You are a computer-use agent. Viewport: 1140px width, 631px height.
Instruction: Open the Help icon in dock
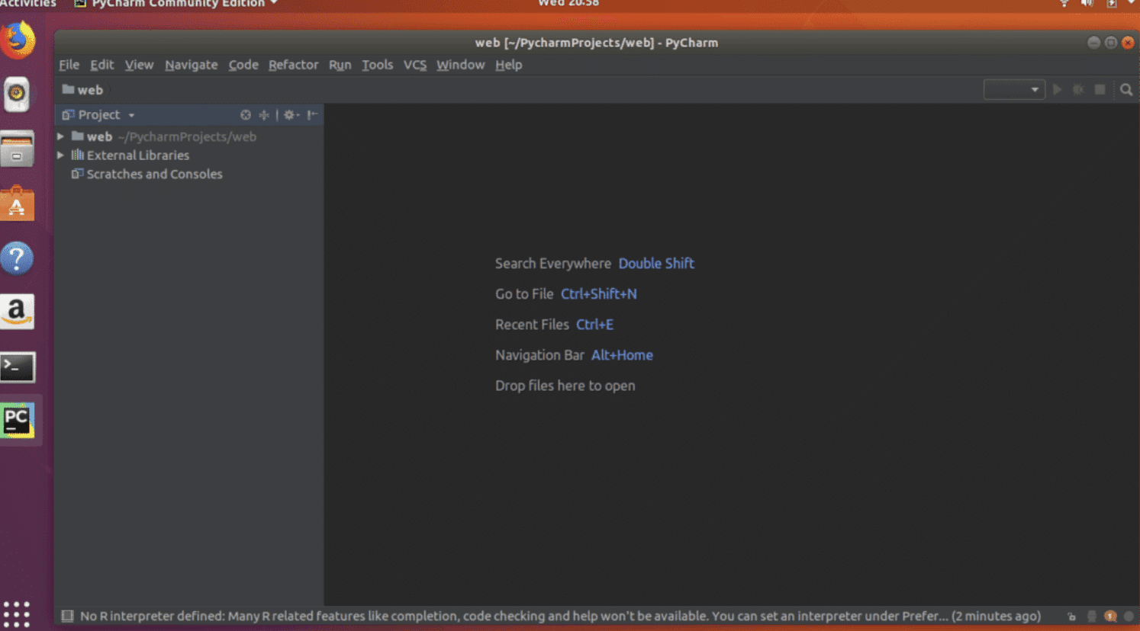tap(17, 258)
